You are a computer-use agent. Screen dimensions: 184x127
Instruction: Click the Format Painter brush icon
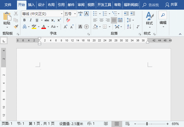tap(16, 26)
